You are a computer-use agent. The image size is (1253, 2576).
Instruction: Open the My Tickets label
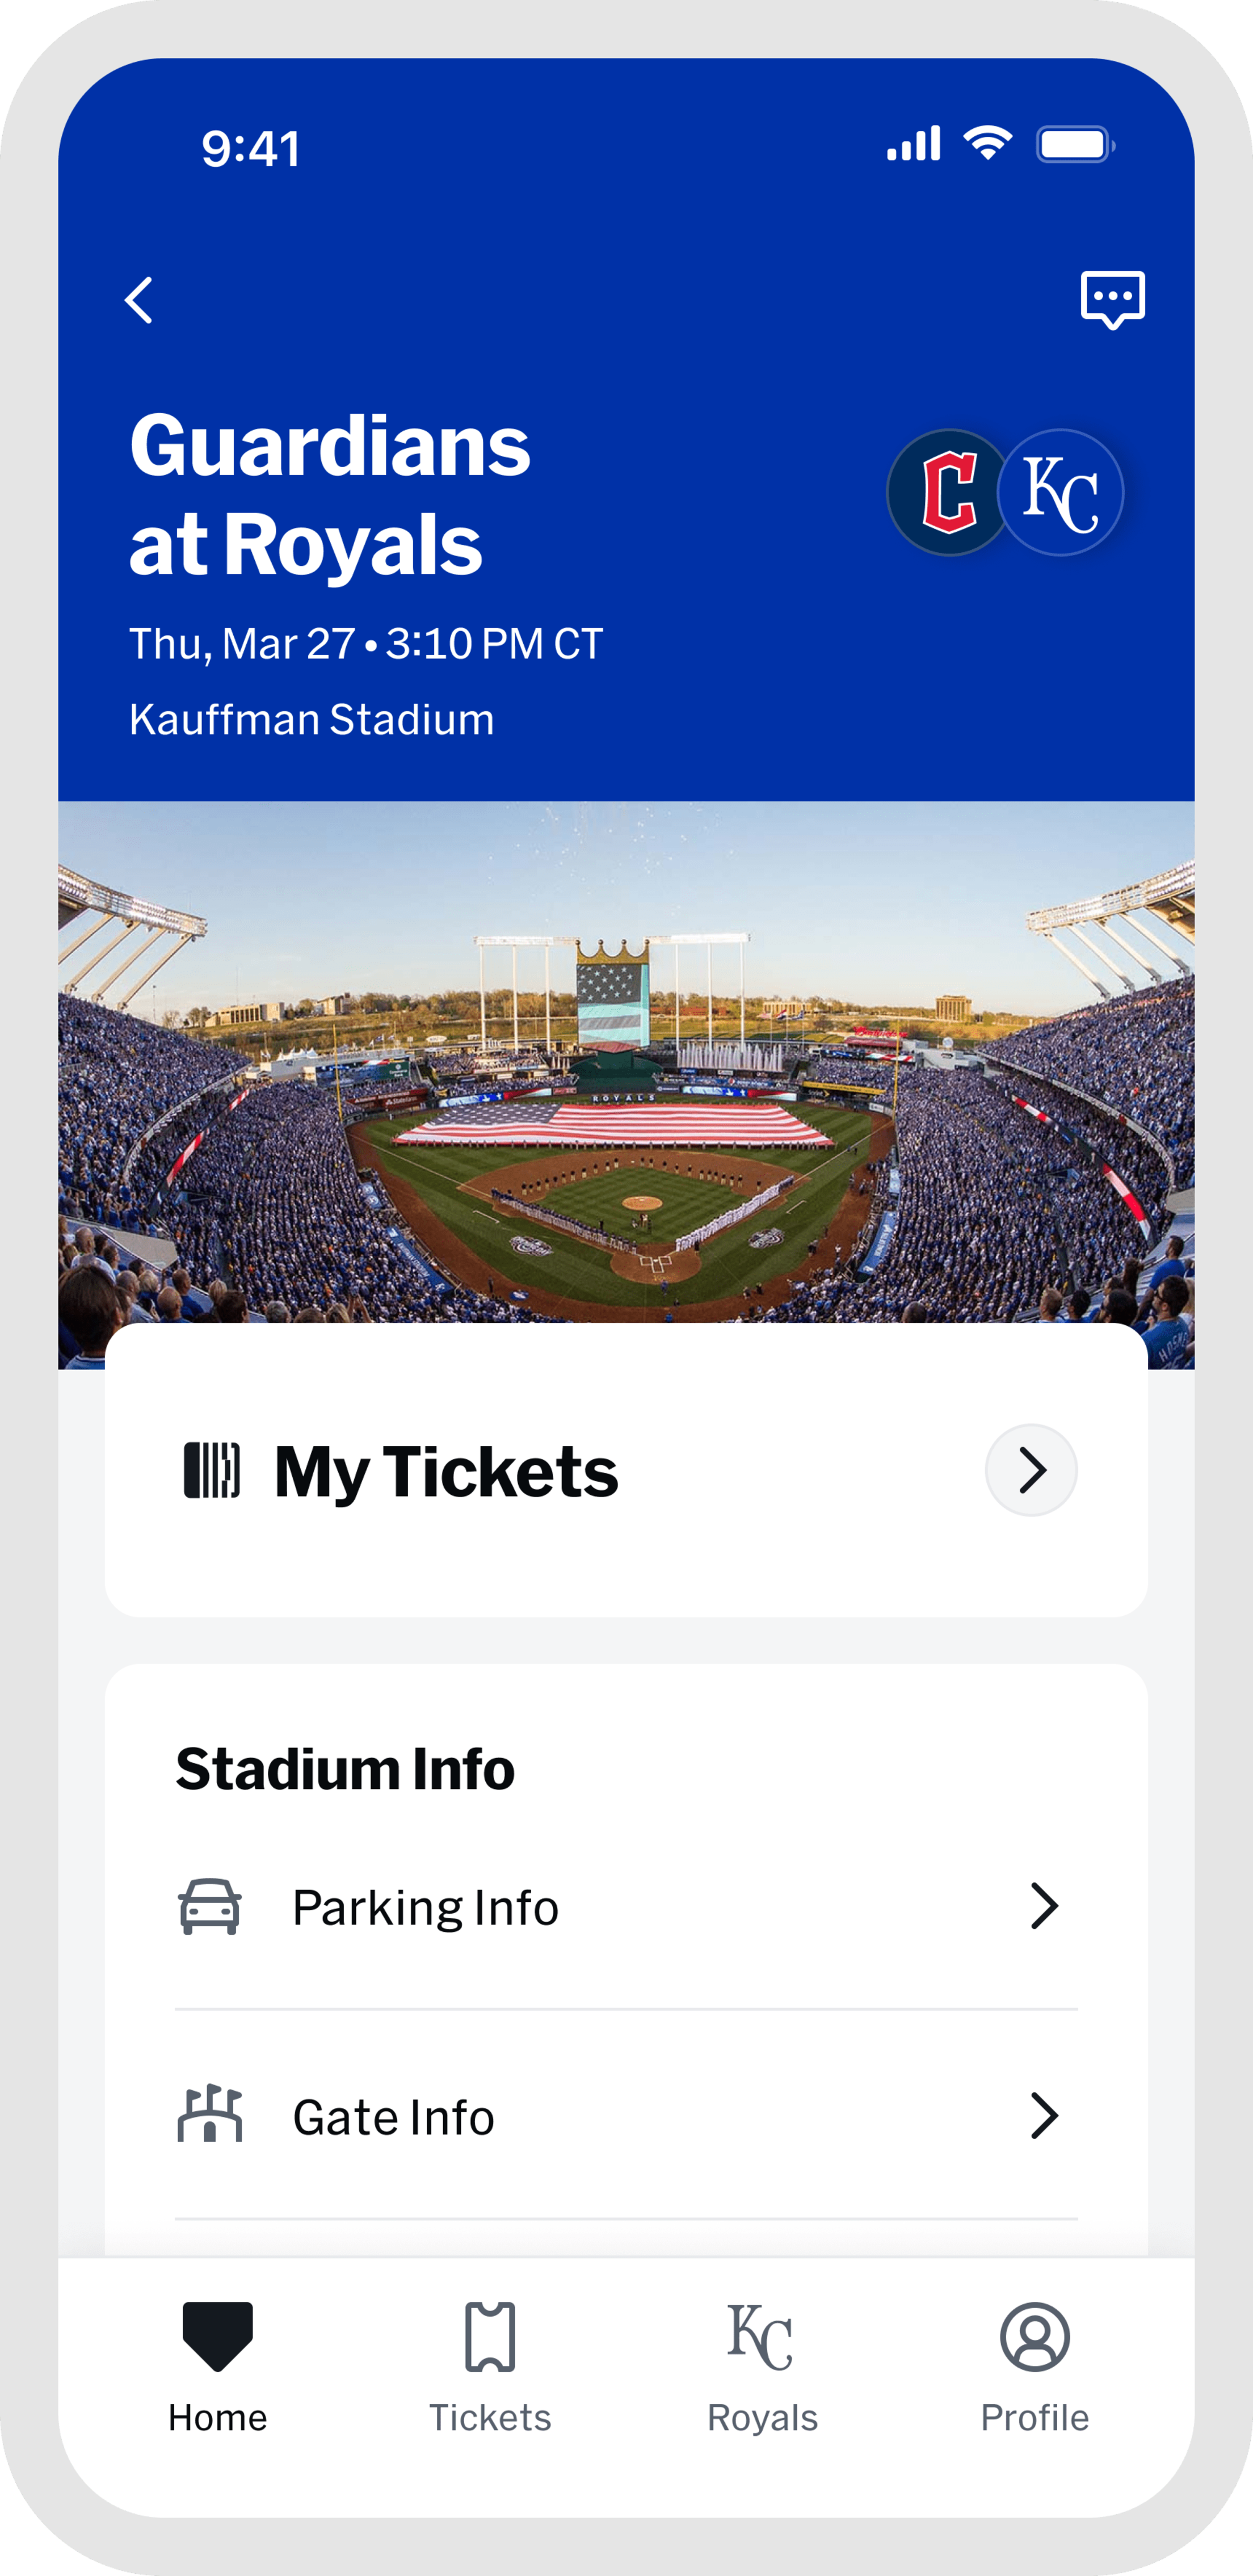[x=446, y=1472]
